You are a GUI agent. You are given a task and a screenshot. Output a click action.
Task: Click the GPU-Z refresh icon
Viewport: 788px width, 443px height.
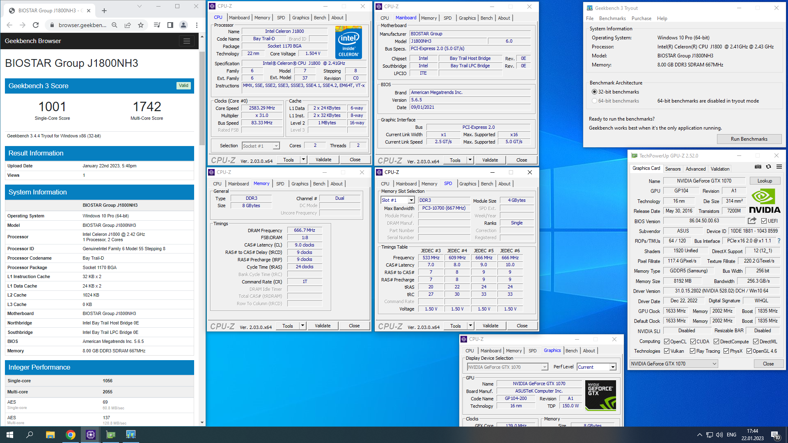[768, 167]
